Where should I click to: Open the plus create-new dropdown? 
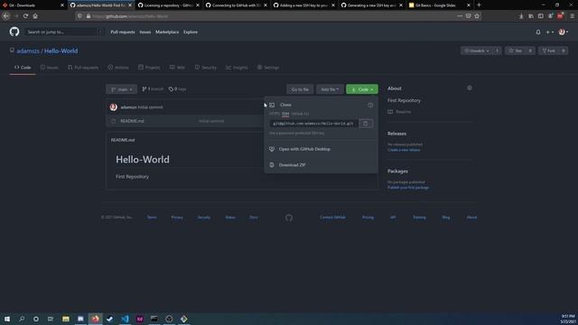(x=549, y=32)
